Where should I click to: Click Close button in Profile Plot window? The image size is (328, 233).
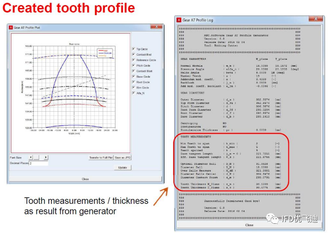(85, 179)
